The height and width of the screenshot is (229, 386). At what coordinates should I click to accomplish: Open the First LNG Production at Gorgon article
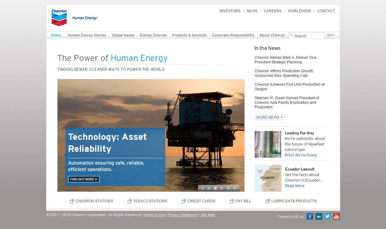coord(289,87)
